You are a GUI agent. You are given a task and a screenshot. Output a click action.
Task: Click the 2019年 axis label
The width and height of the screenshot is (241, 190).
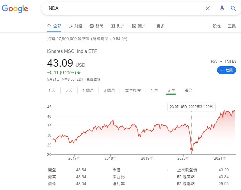tap(147, 158)
